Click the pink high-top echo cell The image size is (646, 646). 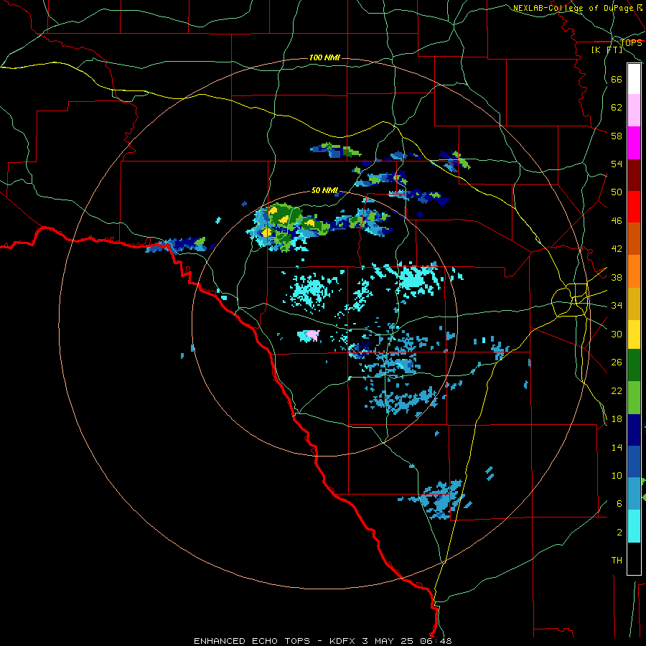[x=314, y=335]
